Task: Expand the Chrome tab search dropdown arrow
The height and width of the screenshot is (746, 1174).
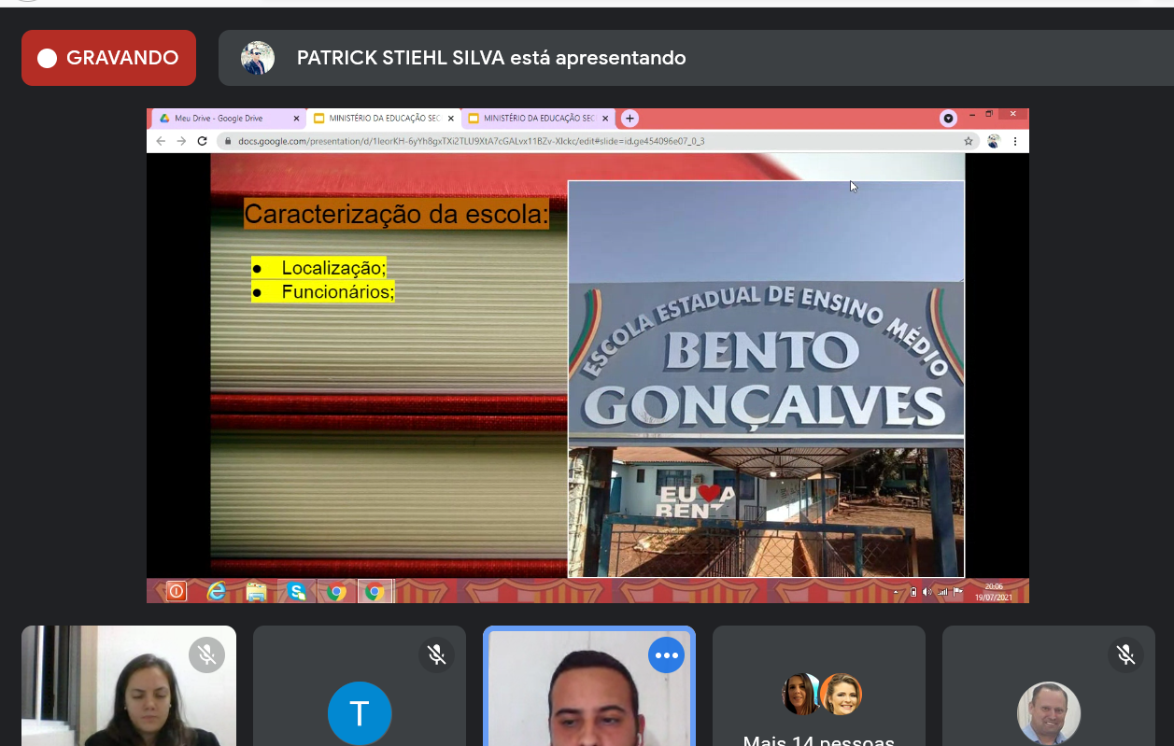Action: [948, 119]
